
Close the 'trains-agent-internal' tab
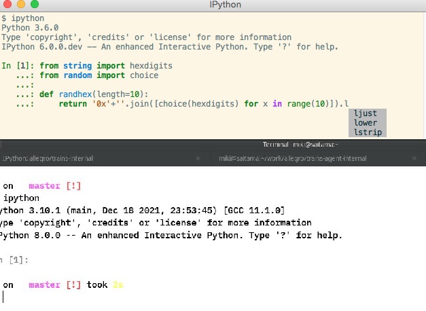[x=414, y=158]
